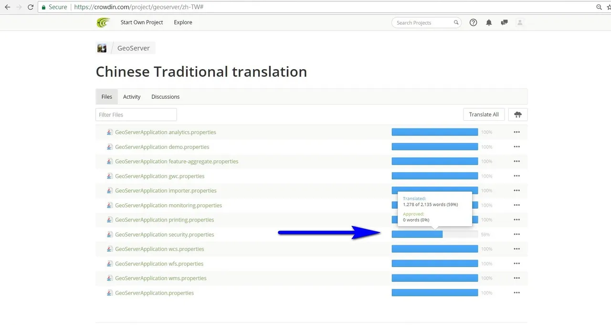Click the security.properties 59% progress bar
This screenshot has height=325, width=611.
point(435,234)
